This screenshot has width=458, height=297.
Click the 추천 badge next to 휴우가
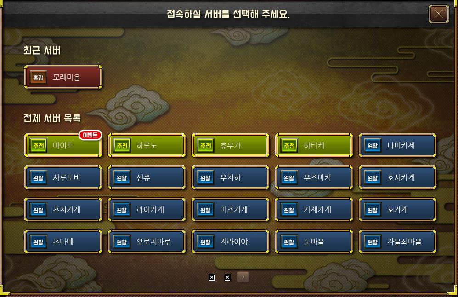206,145
